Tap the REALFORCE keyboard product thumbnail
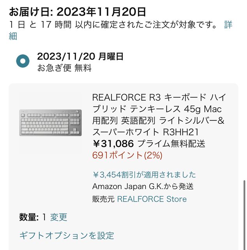Image resolution: width=247 pixels, height=250 pixels. point(50,122)
